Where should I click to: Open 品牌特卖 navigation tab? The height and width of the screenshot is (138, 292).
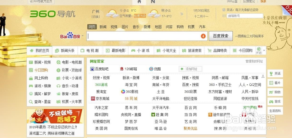coord(217,50)
